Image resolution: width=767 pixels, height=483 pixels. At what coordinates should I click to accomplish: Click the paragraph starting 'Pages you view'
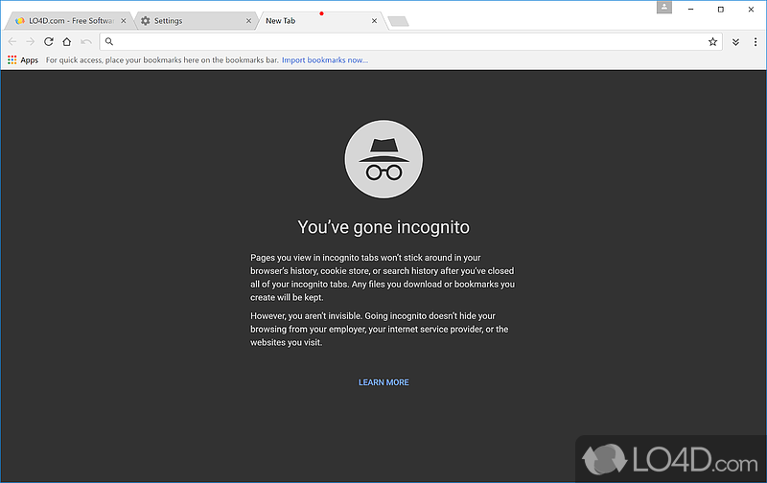(x=383, y=278)
